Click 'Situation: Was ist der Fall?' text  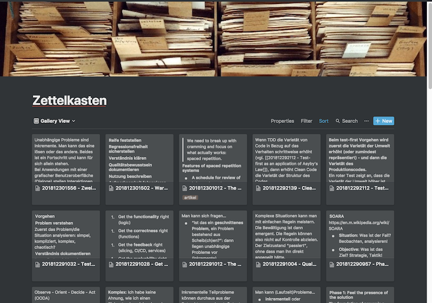(x=365, y=235)
